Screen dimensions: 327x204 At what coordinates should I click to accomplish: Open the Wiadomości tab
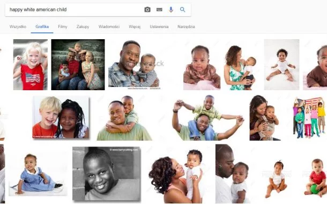(x=109, y=27)
